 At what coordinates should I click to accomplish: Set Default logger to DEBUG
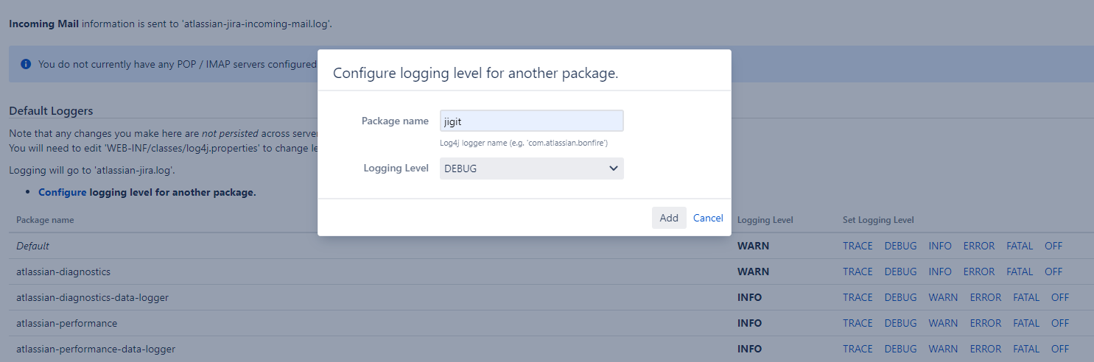(x=900, y=246)
